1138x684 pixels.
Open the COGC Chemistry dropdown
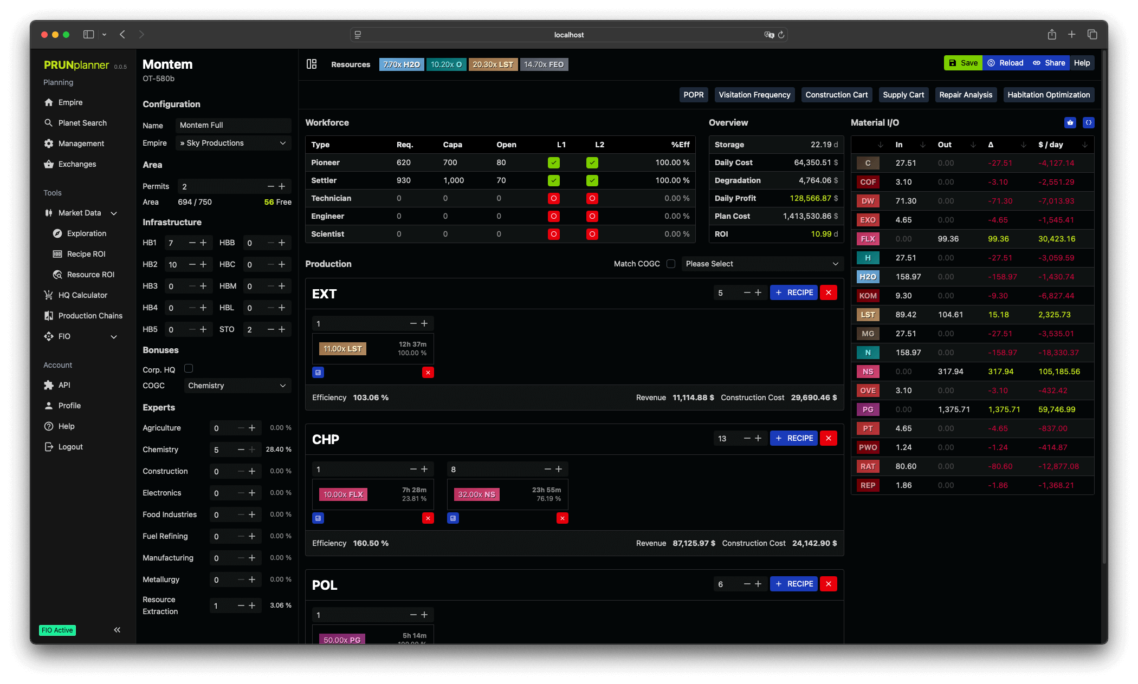[237, 386]
